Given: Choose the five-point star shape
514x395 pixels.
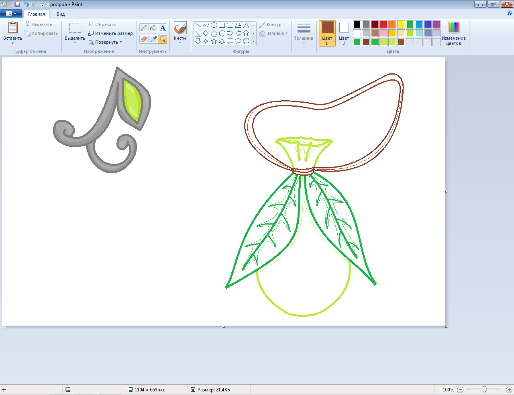Looking at the screenshot, I should (x=214, y=41).
